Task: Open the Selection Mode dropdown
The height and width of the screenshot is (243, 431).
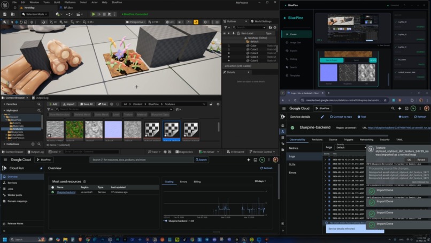Action: coord(35,14)
